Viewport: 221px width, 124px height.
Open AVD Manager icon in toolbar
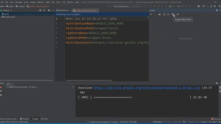click(x=211, y=6)
